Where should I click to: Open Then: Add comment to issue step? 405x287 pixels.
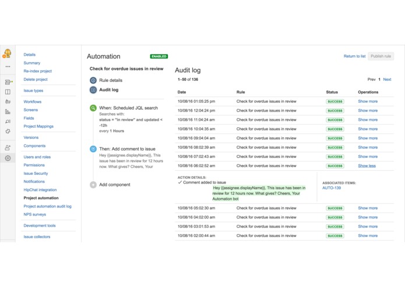click(127, 149)
